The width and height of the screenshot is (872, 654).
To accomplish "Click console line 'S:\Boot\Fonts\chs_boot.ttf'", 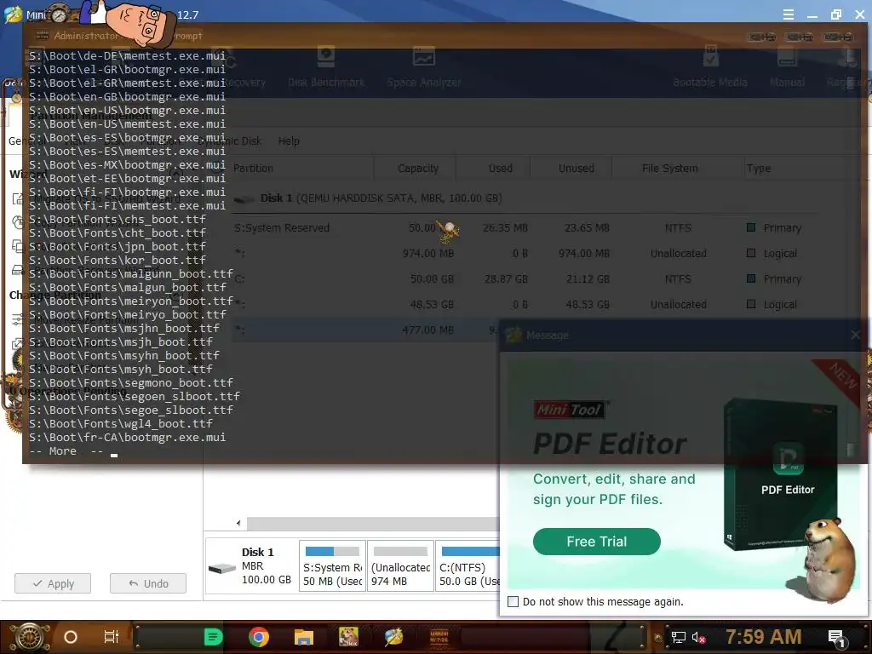I will point(118,219).
